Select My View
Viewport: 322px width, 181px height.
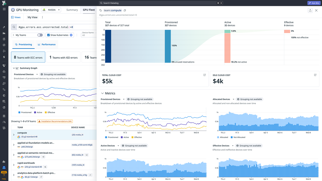click(32, 18)
